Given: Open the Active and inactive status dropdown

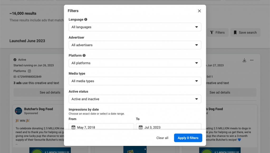Looking at the screenshot, I should click(x=135, y=99).
